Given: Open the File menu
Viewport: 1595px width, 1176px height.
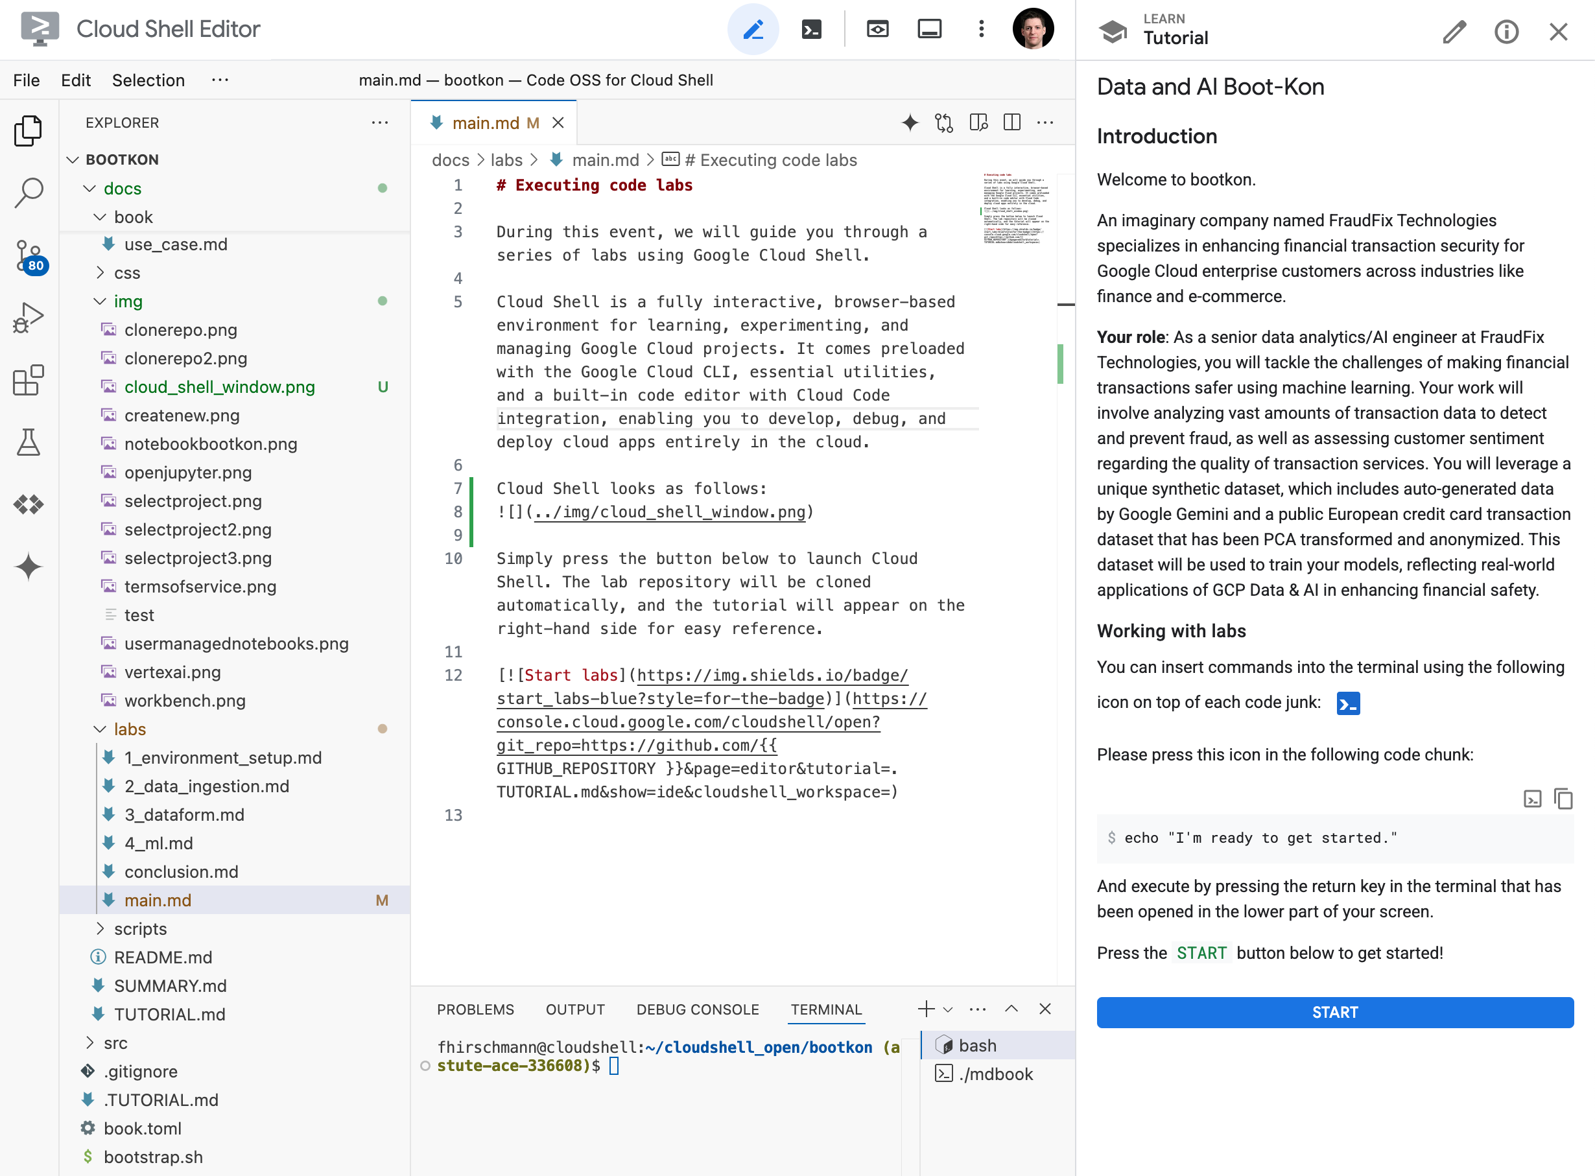Looking at the screenshot, I should click(27, 80).
